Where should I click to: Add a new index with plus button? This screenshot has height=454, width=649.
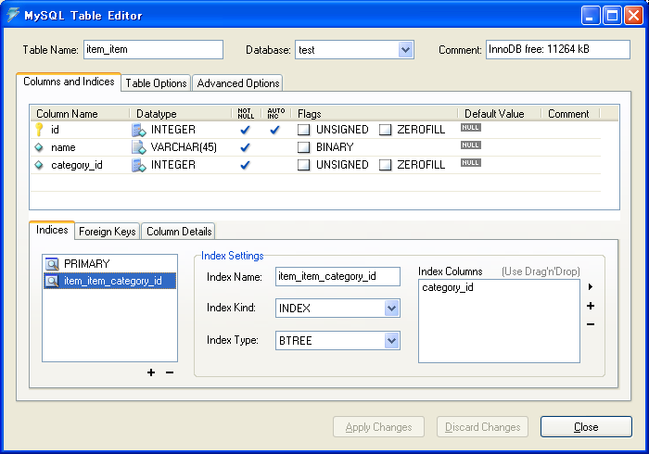(x=151, y=372)
